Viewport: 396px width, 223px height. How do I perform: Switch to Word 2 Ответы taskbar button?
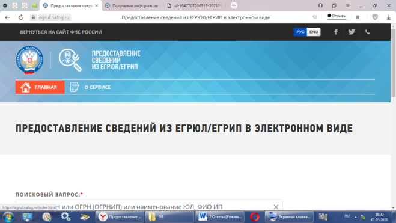point(220,217)
